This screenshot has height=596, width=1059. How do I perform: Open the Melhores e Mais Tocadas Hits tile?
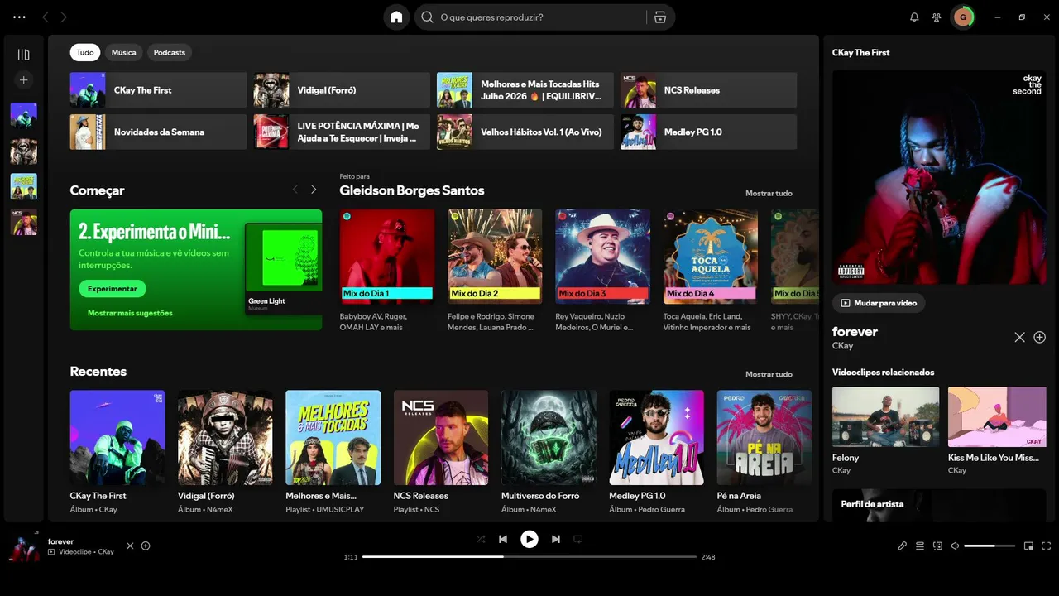click(x=525, y=90)
